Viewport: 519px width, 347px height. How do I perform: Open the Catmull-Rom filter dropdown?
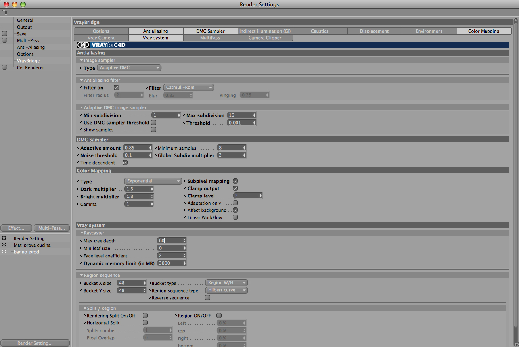[189, 88]
